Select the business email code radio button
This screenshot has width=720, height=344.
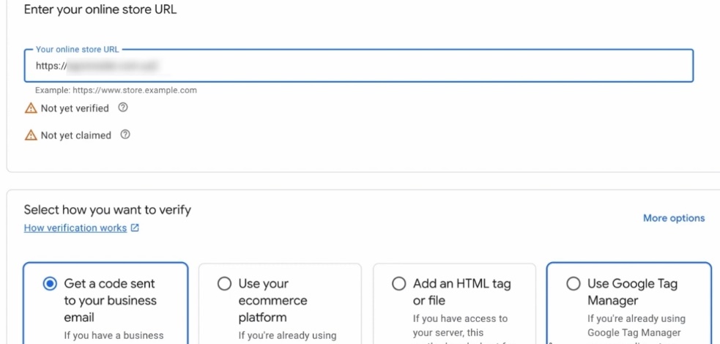[50, 284]
